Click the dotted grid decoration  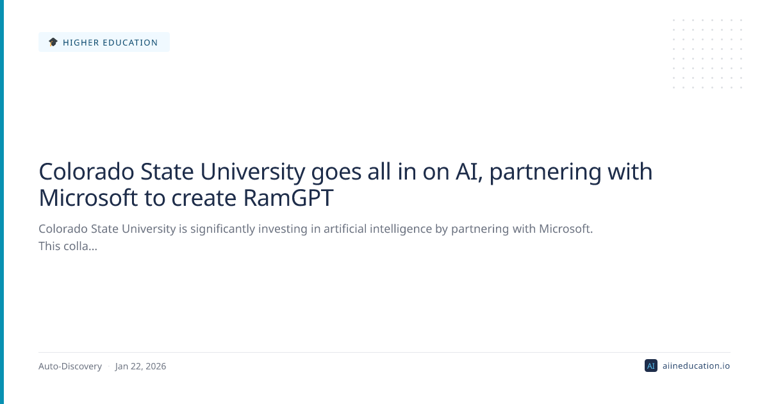point(707,54)
